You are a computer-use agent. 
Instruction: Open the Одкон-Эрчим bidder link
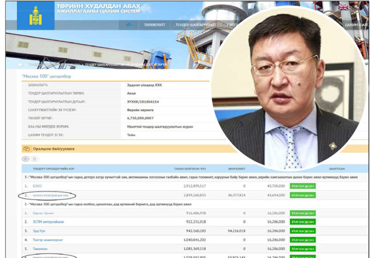[x=44, y=213]
